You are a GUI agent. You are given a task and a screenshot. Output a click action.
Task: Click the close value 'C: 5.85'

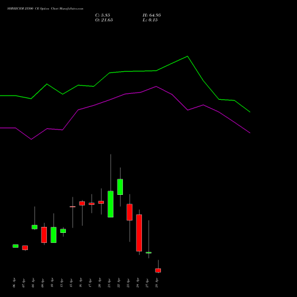[x=103, y=15]
